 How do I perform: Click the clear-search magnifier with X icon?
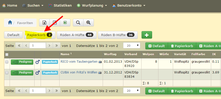click(89, 23)
